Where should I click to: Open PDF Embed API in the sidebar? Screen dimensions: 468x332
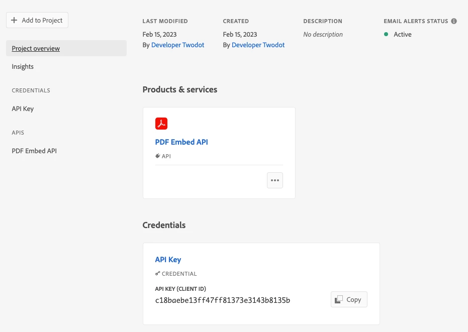(34, 151)
